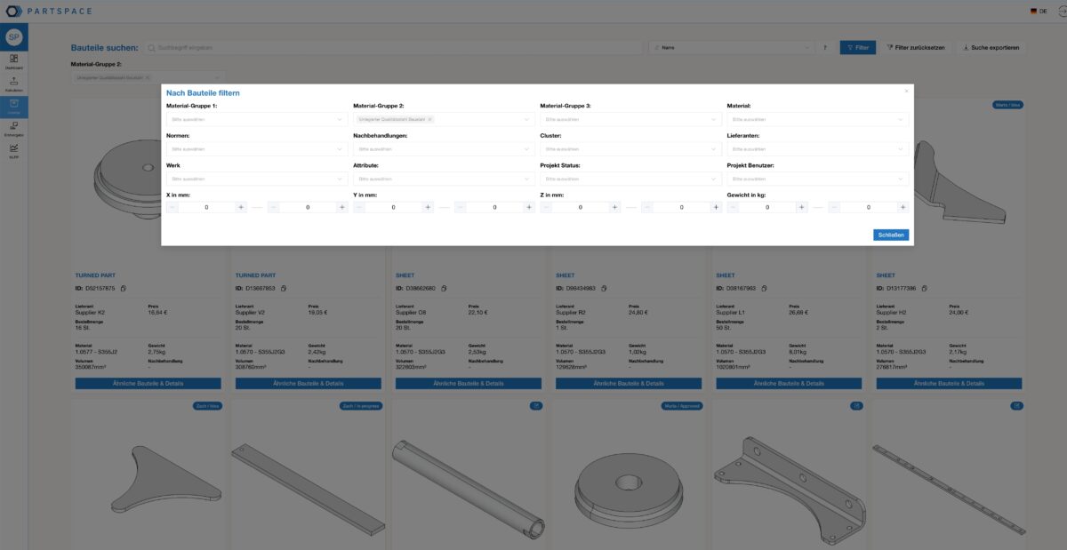This screenshot has width=1067, height=550.
Task: Remove the Unlegierter Qualitätsstahl Baustahl filter chip
Action: pos(431,117)
